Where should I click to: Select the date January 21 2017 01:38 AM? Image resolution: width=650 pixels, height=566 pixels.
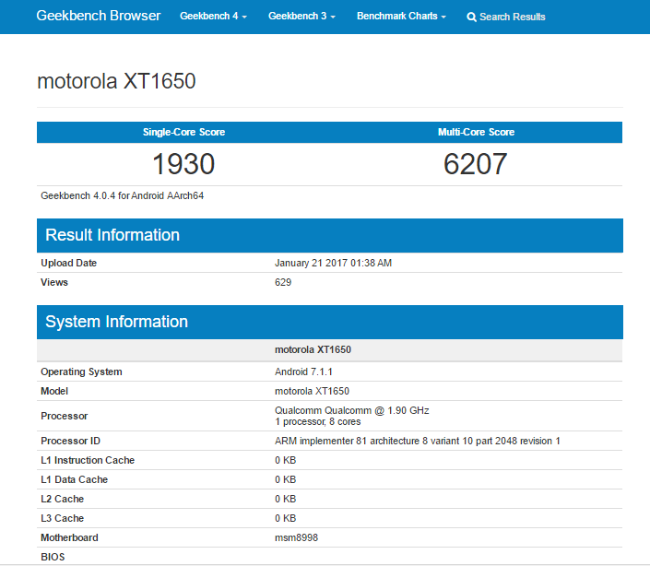coord(333,263)
